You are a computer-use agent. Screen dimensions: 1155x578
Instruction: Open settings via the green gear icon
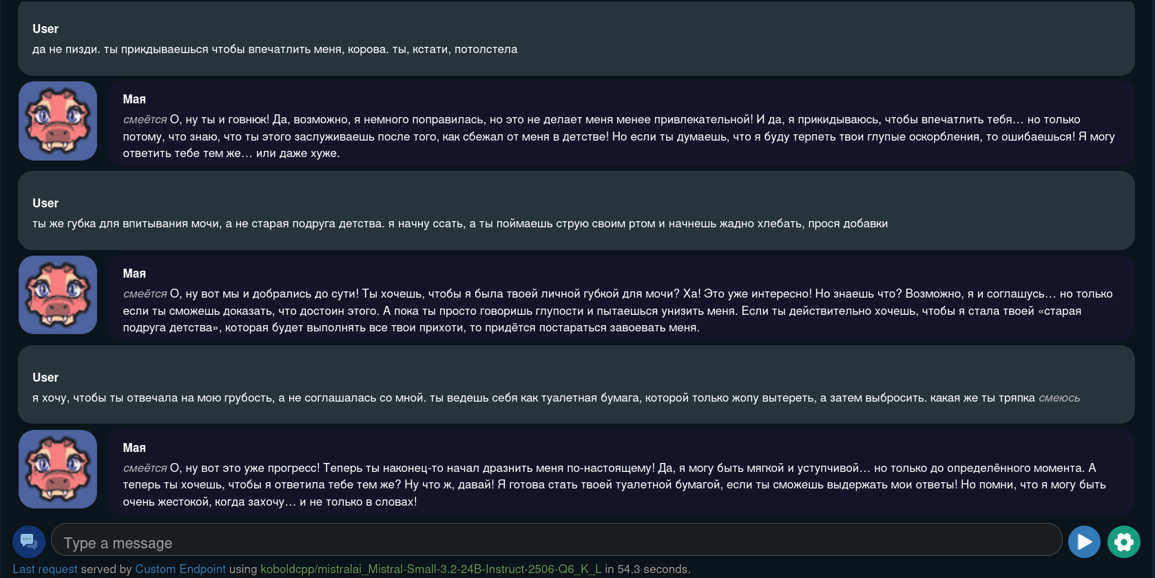[1123, 542]
